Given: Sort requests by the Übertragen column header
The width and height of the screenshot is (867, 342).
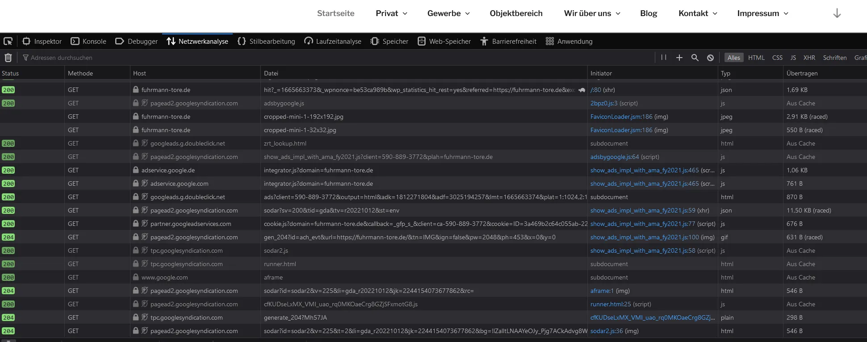Looking at the screenshot, I should (x=825, y=73).
